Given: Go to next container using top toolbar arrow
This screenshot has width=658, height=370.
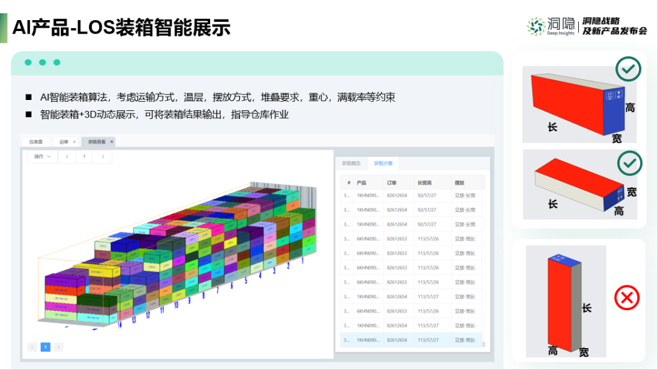Looking at the screenshot, I should coord(103,157).
